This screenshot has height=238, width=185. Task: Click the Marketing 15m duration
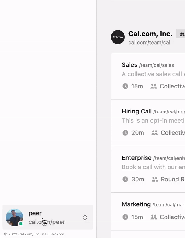[x=137, y=217]
